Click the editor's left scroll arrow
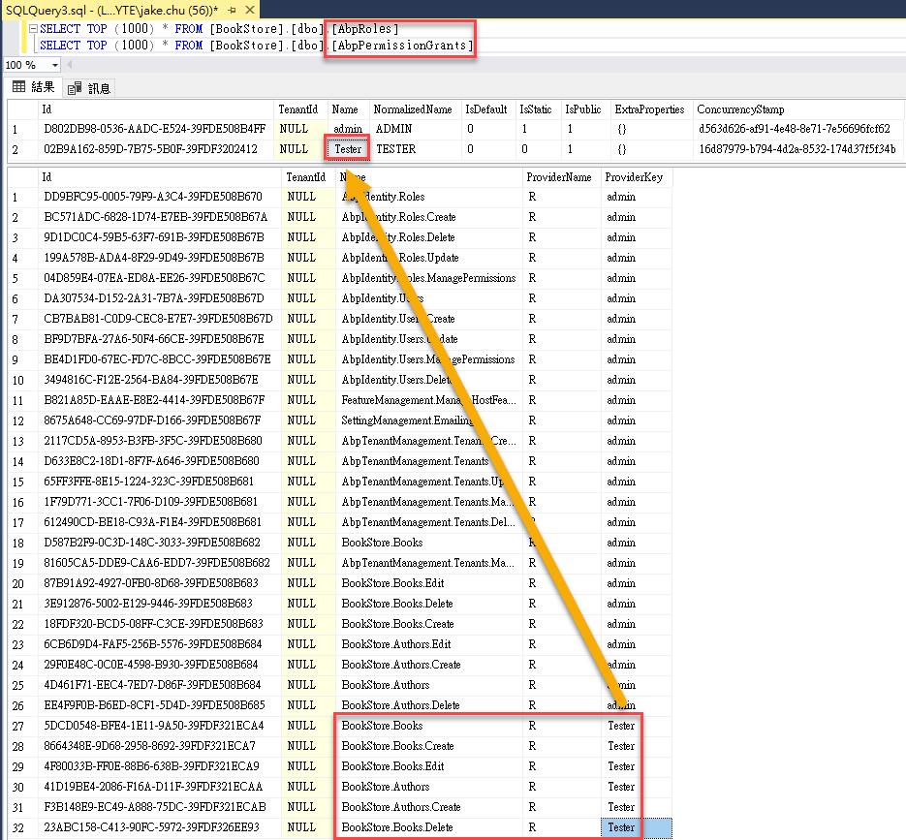The width and height of the screenshot is (906, 840). pos(70,65)
